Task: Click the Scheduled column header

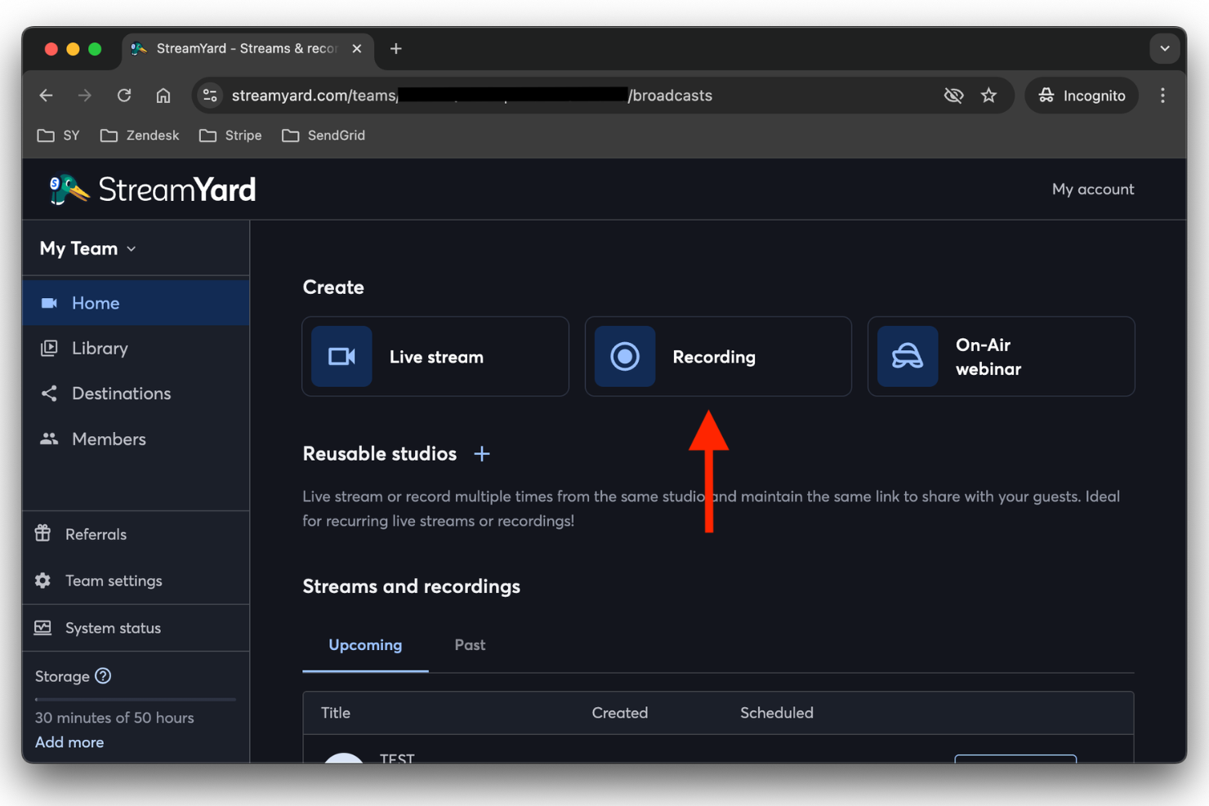Action: click(x=777, y=713)
